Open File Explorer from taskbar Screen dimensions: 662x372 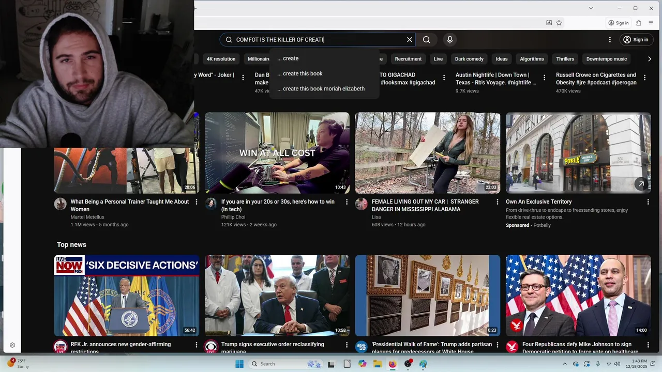click(378, 364)
